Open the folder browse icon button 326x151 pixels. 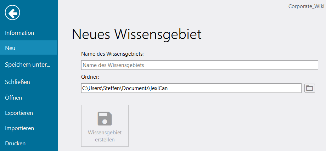click(310, 88)
